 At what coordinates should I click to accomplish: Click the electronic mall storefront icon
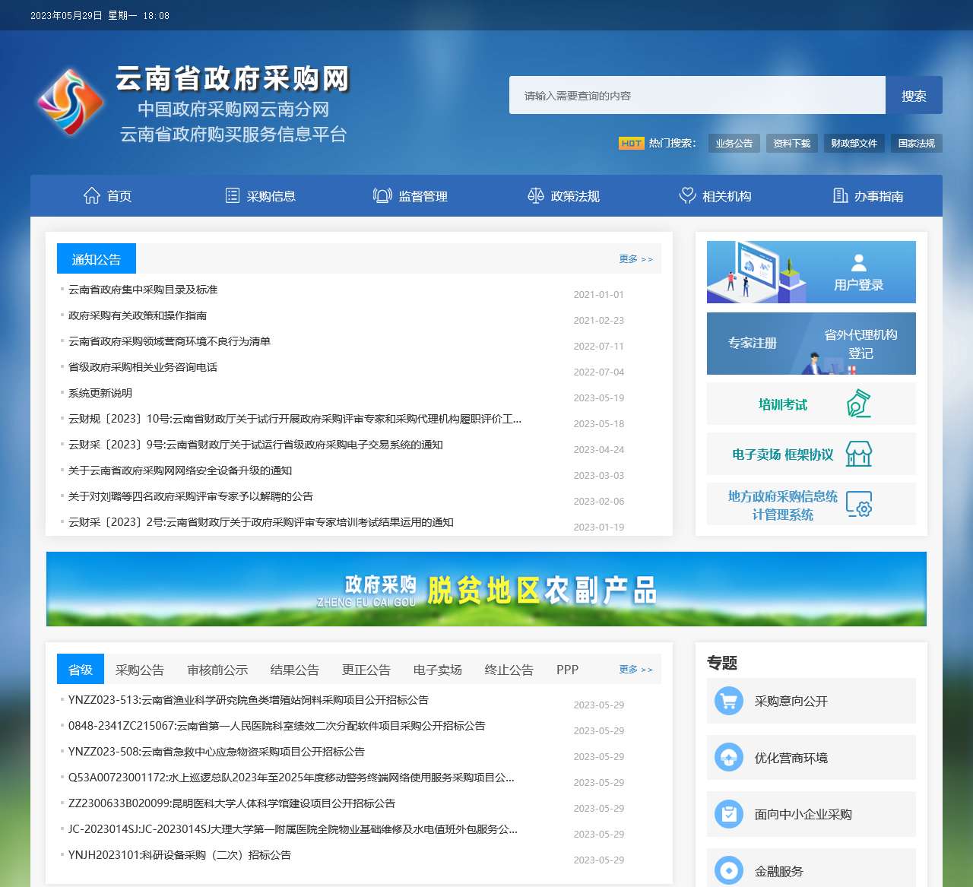tap(858, 455)
